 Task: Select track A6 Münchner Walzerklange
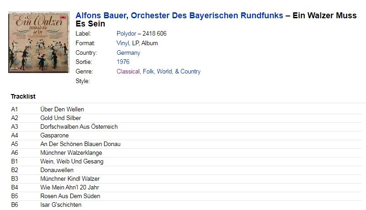(x=186, y=152)
